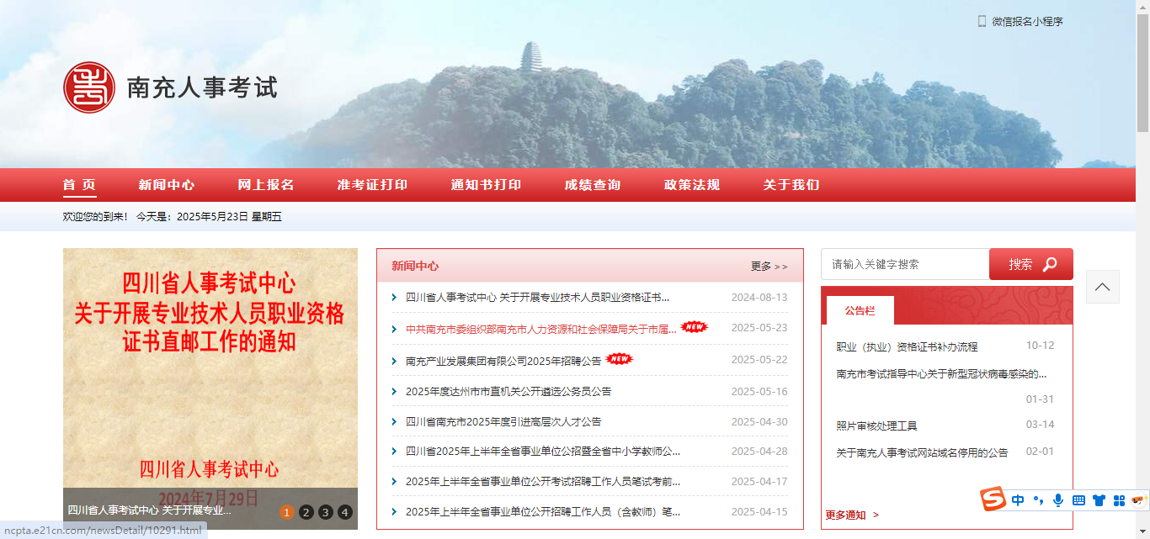Viewport: 1150px width, 539px height.
Task: Open the 微信报名小程序 link
Action: pyautogui.click(x=1027, y=21)
